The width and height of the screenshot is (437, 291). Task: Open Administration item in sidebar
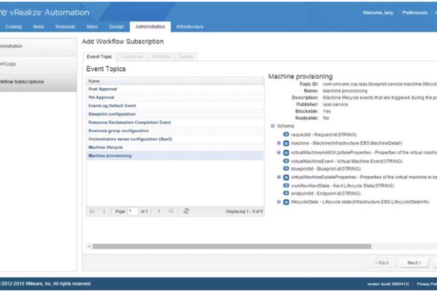[38, 46]
